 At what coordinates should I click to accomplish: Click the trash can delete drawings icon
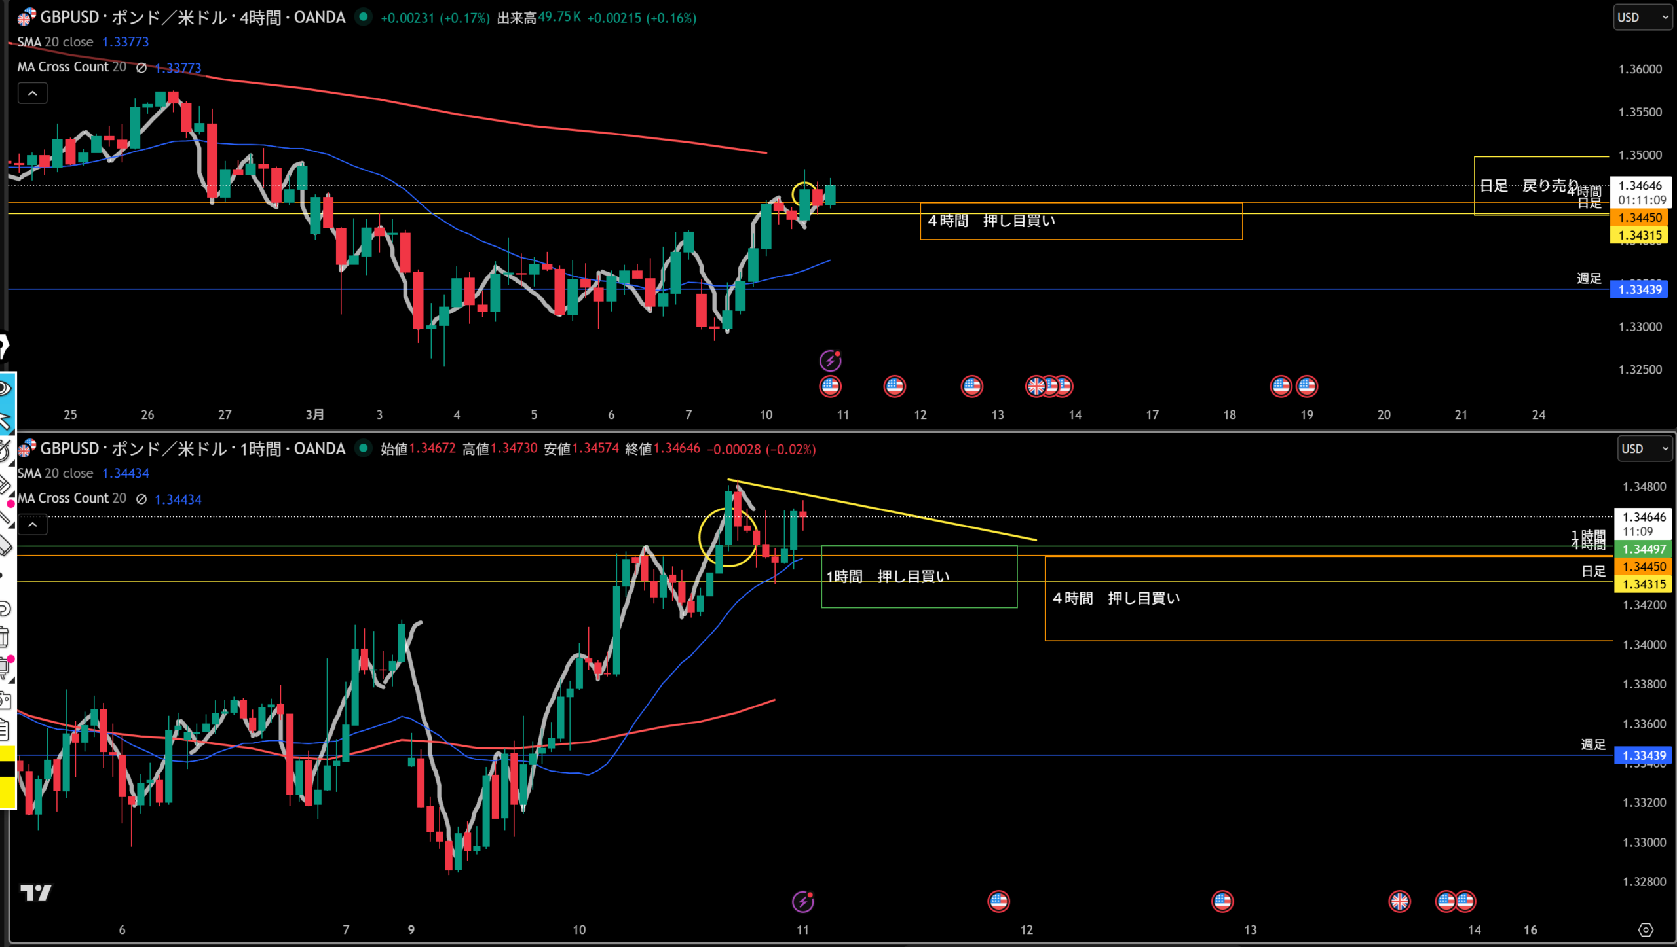(4, 637)
